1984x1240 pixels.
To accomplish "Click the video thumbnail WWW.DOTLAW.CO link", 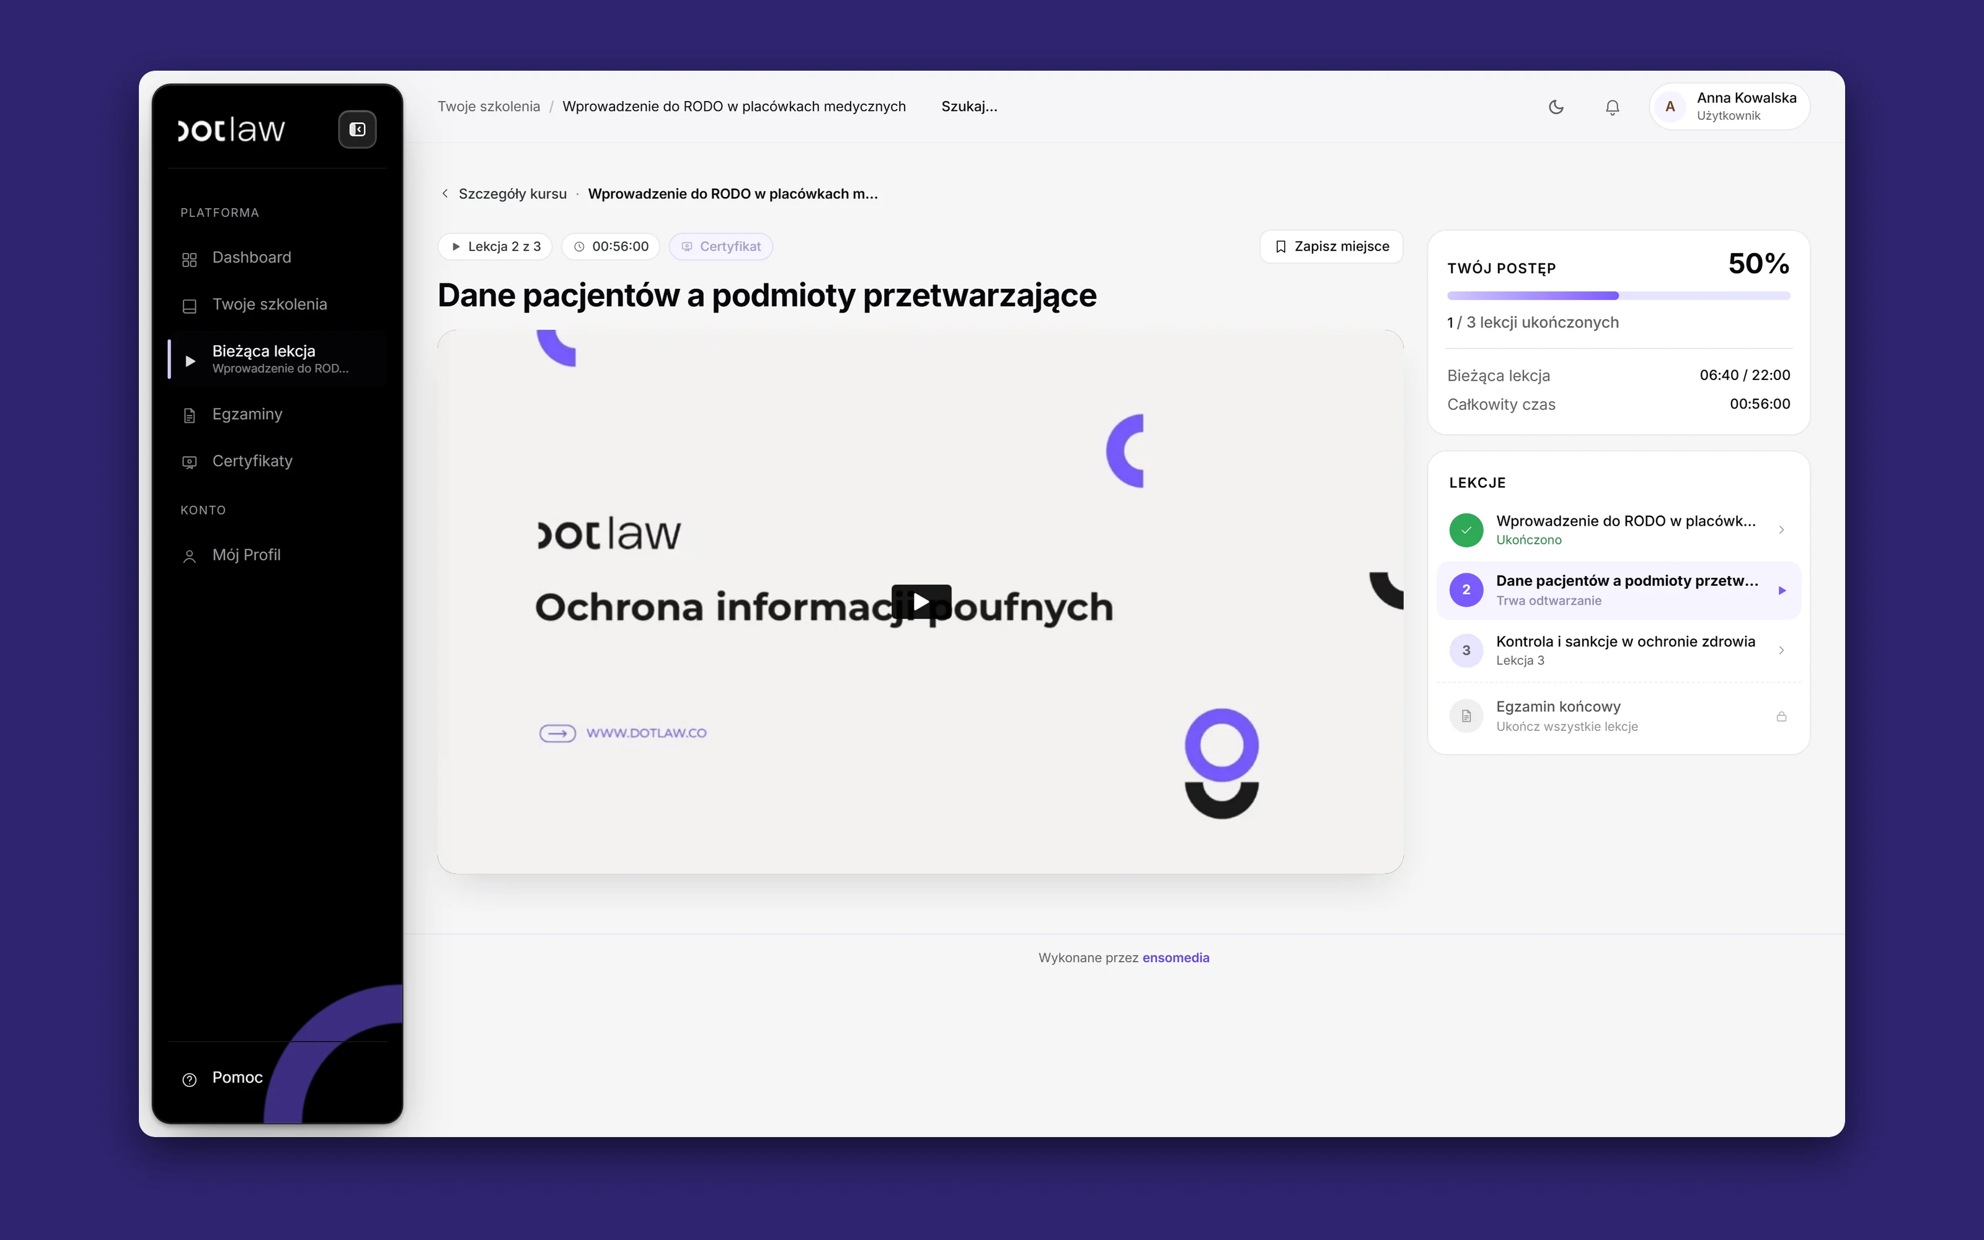I will point(623,733).
